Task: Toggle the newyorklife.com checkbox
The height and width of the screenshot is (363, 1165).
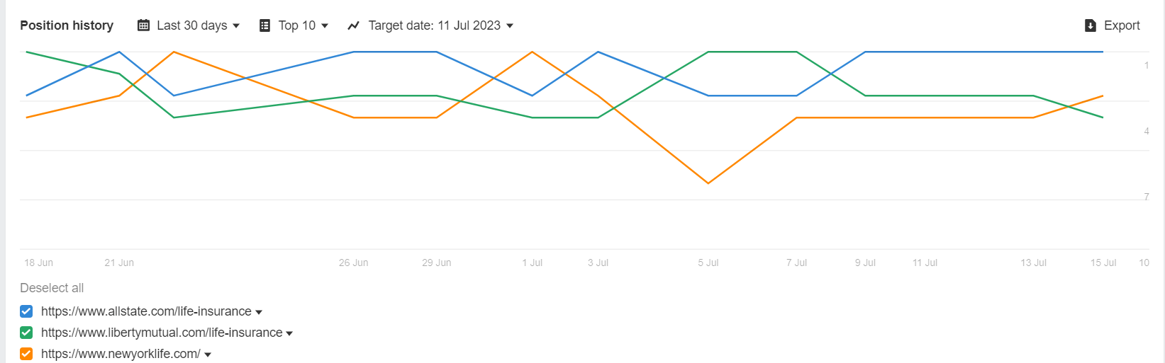Action: click(x=26, y=354)
